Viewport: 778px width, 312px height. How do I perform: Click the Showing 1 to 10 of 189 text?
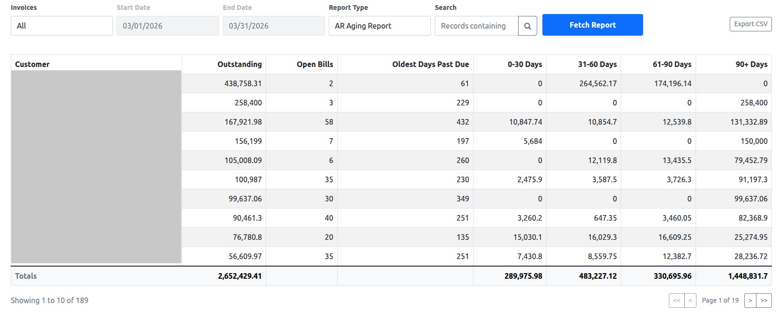pos(50,300)
